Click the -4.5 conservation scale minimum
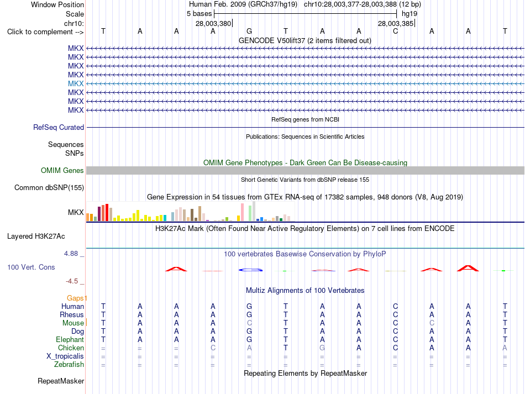This screenshot has width=525, height=394. pos(72,281)
